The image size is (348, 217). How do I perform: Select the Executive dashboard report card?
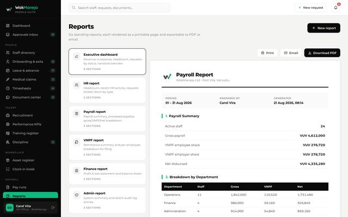(107, 61)
